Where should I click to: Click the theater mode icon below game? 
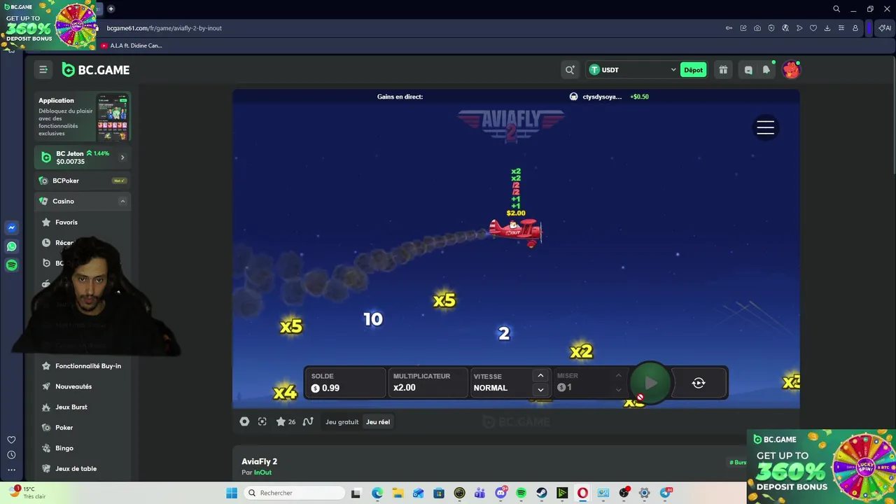244,421
